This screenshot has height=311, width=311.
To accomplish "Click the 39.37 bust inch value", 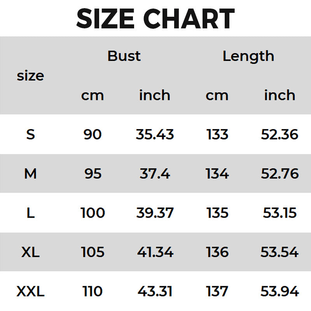I will pos(155,213).
